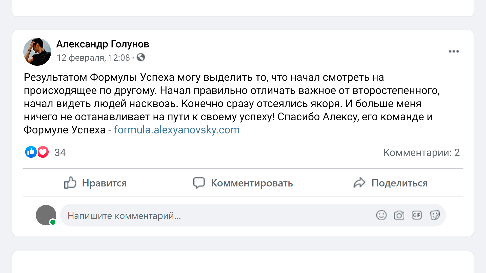Image resolution: width=486 pixels, height=273 pixels.
Task: Click the post timestamp 12 февраля, 12:08
Action: [93, 58]
